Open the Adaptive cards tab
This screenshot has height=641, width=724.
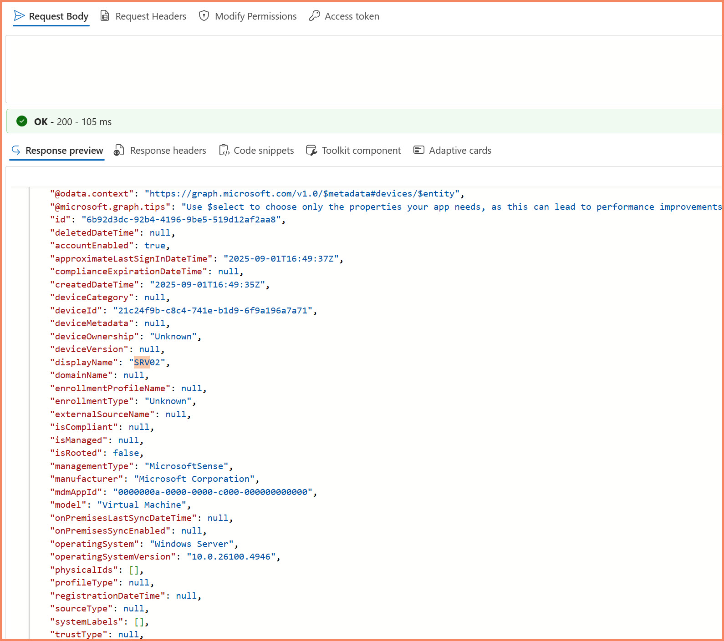pyautogui.click(x=452, y=151)
